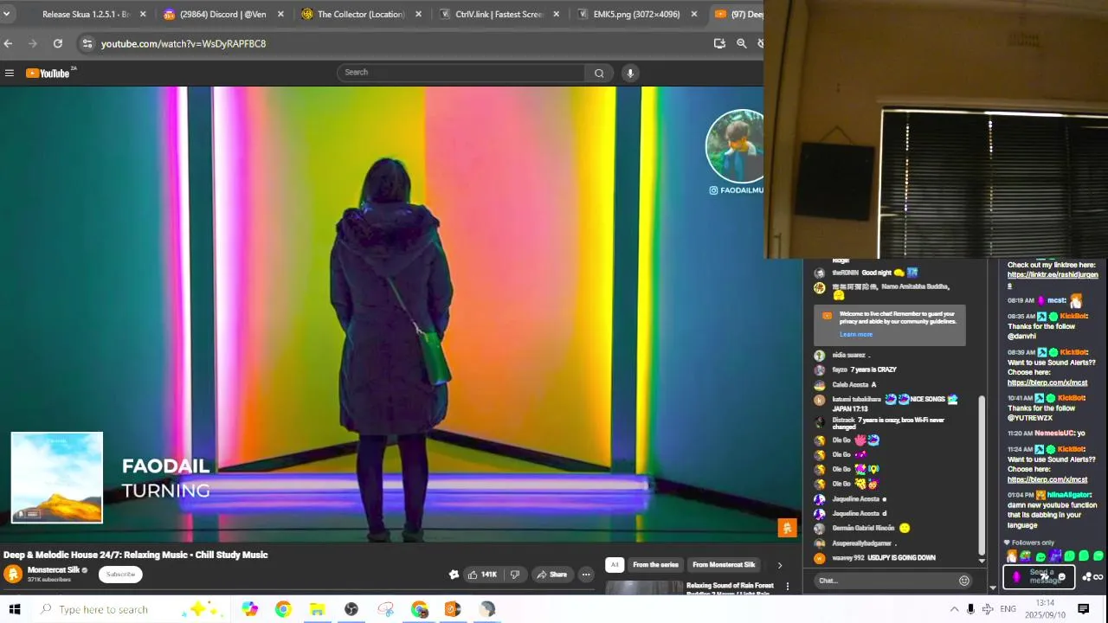Open the action center notifications icon
This screenshot has height=623, width=1108.
coord(1083,609)
